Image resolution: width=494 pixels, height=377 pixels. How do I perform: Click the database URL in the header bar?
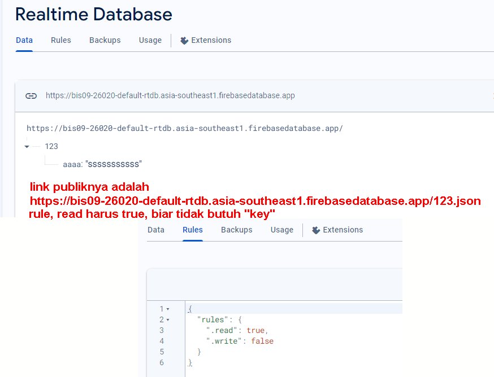click(x=170, y=96)
